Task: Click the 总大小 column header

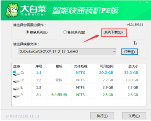Action: point(133,66)
